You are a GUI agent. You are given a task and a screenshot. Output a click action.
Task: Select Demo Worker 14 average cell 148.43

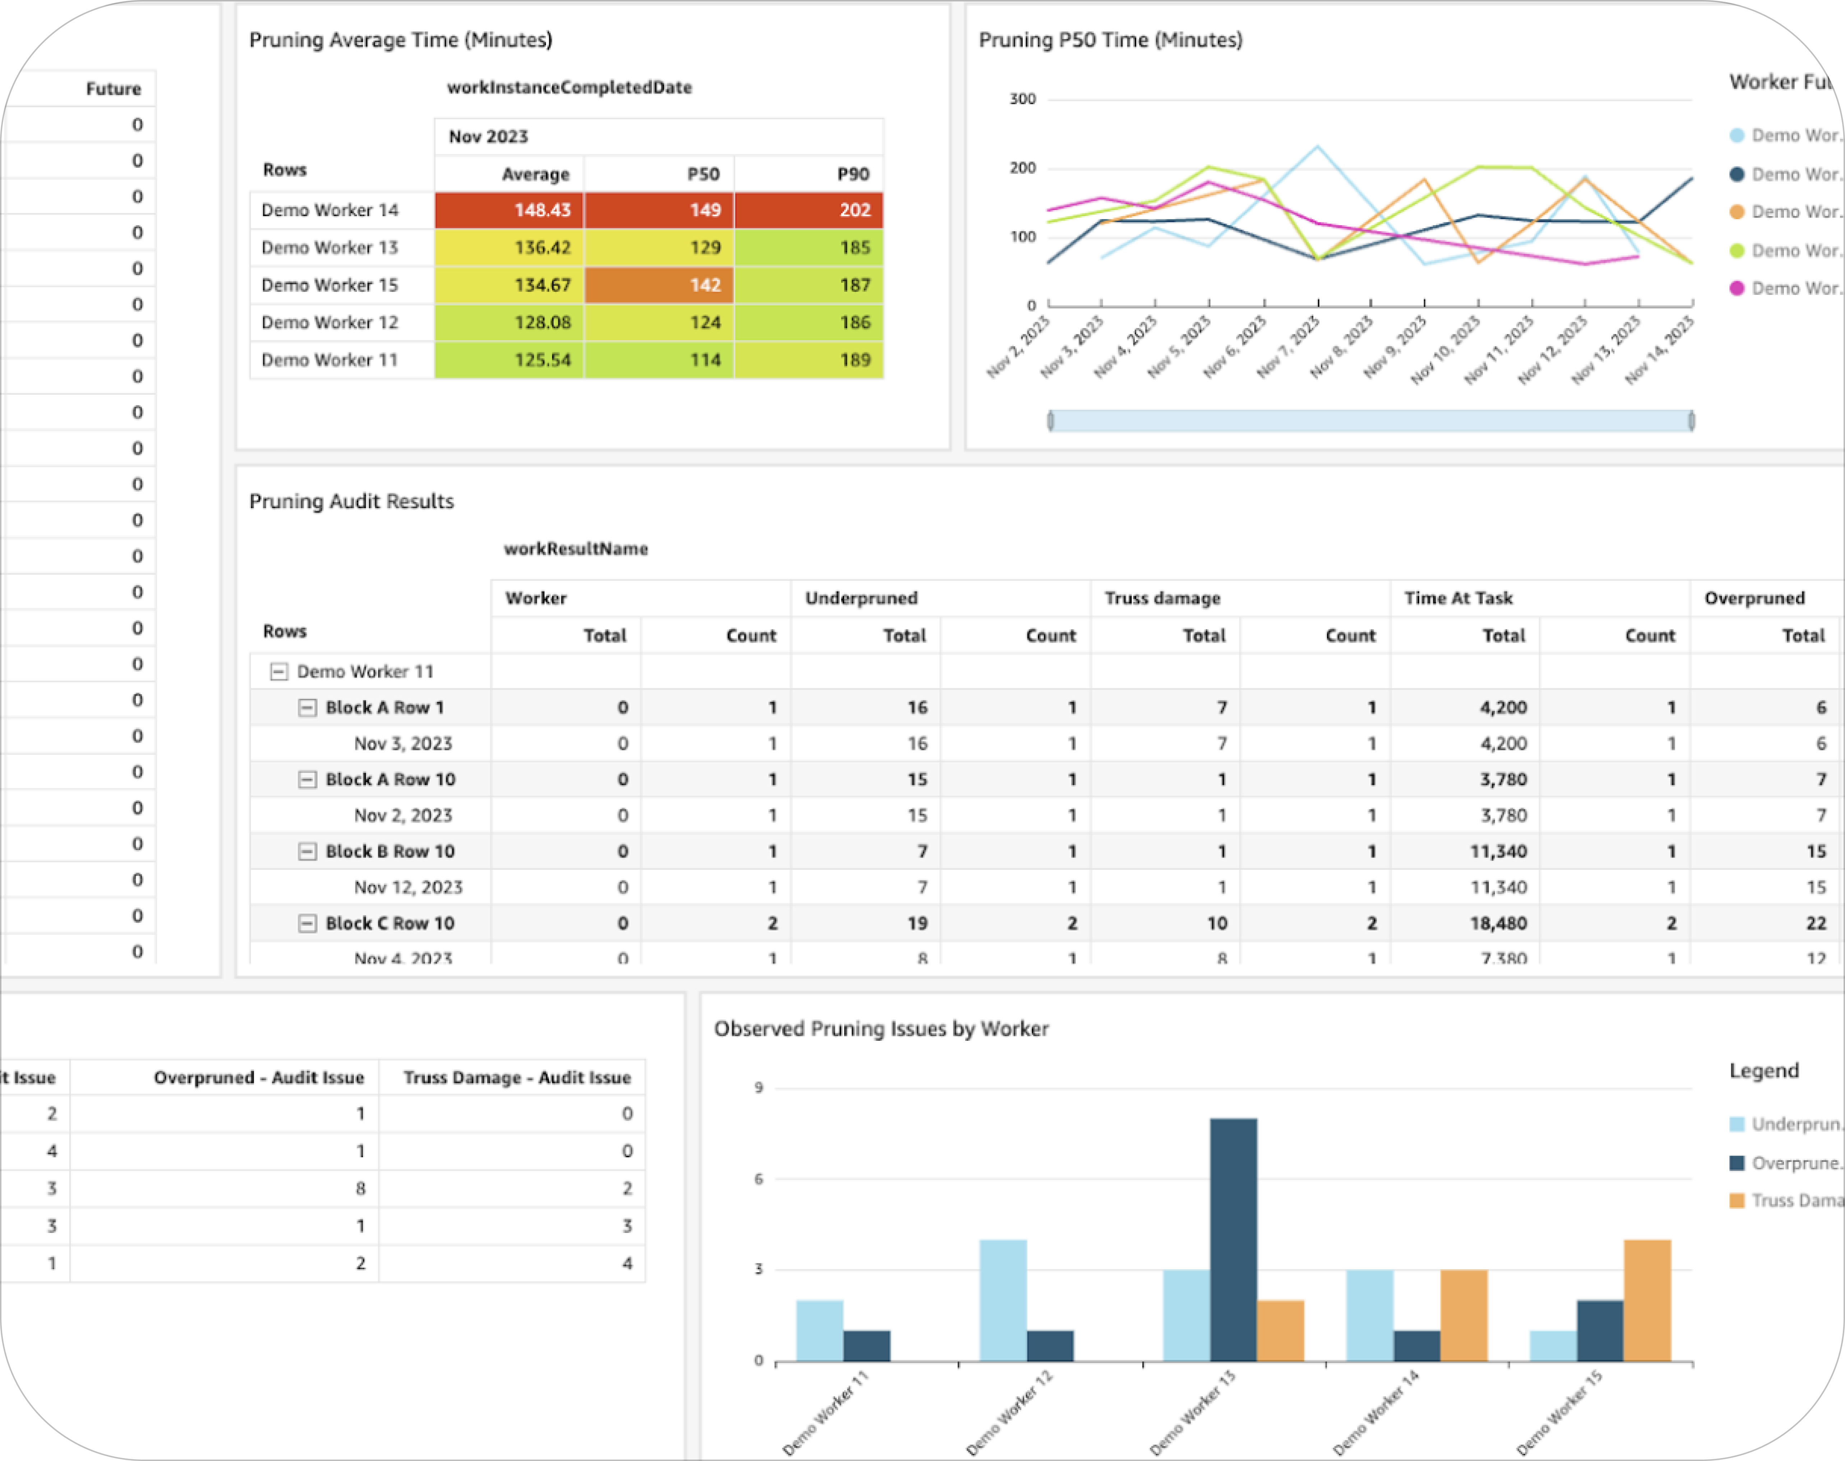coord(509,210)
